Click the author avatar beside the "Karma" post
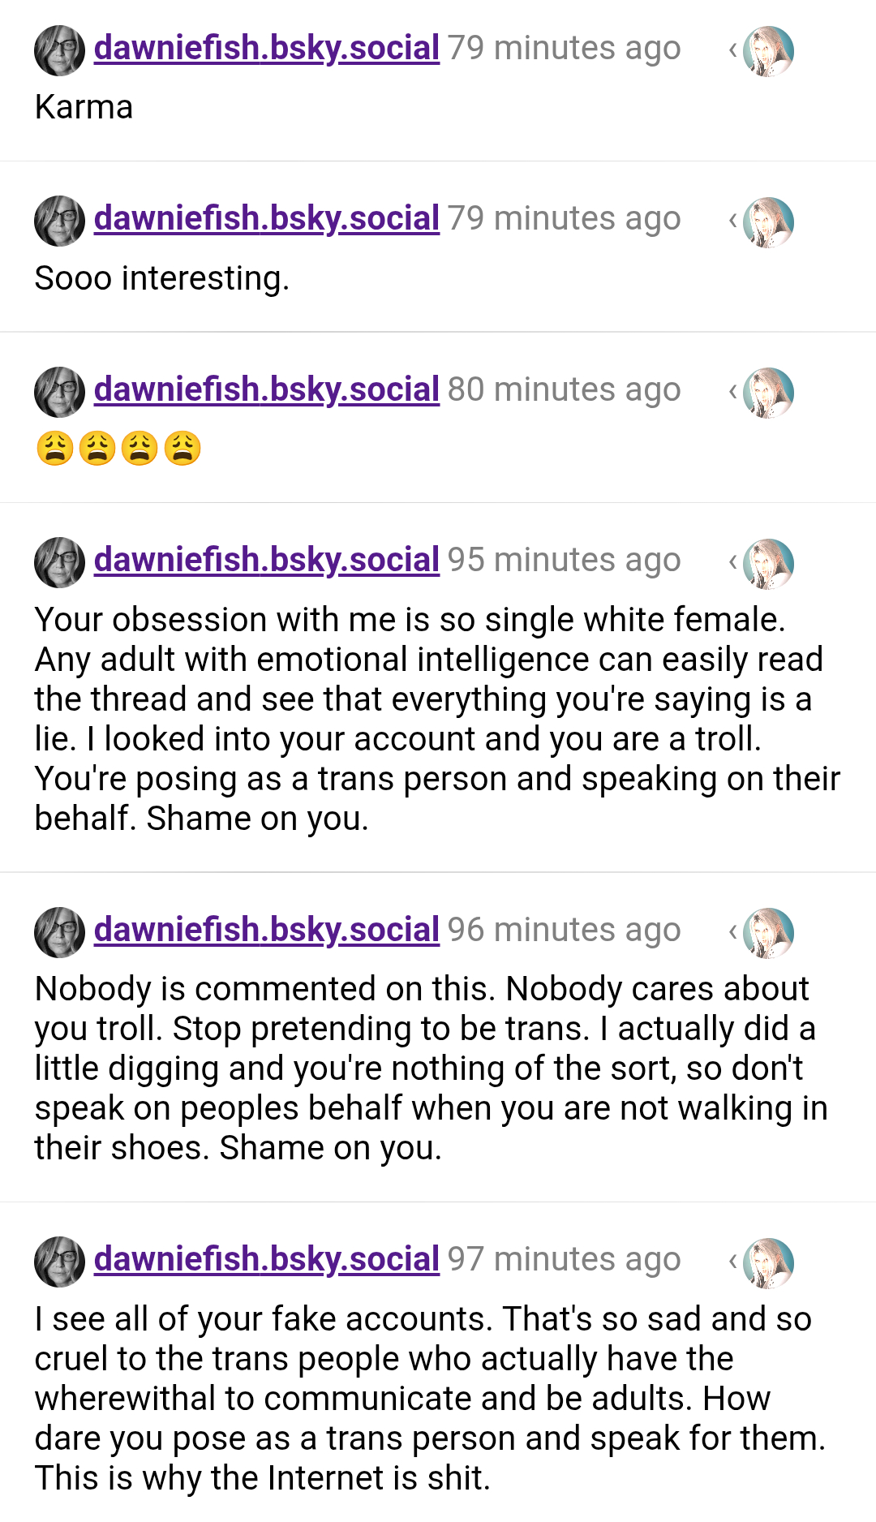The height and width of the screenshot is (1522, 876). coord(59,50)
